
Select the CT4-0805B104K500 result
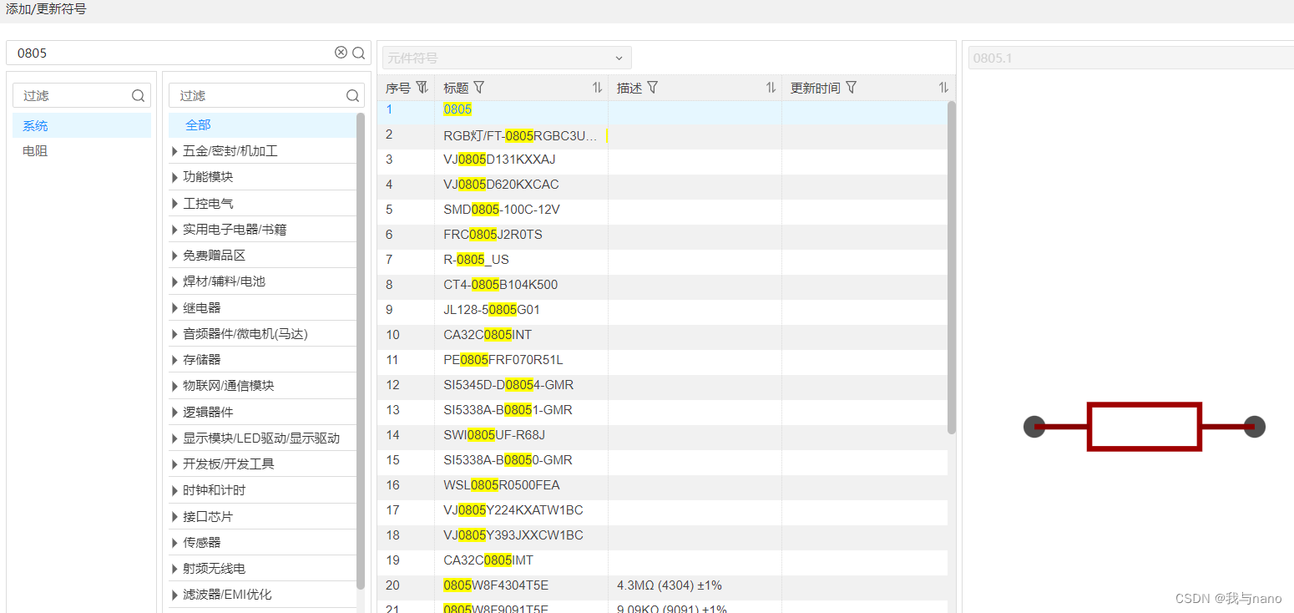pyautogui.click(x=662, y=287)
